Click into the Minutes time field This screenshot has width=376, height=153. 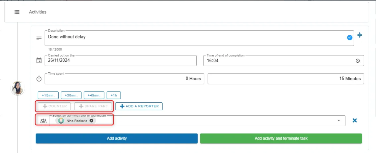pyautogui.click(x=286, y=79)
